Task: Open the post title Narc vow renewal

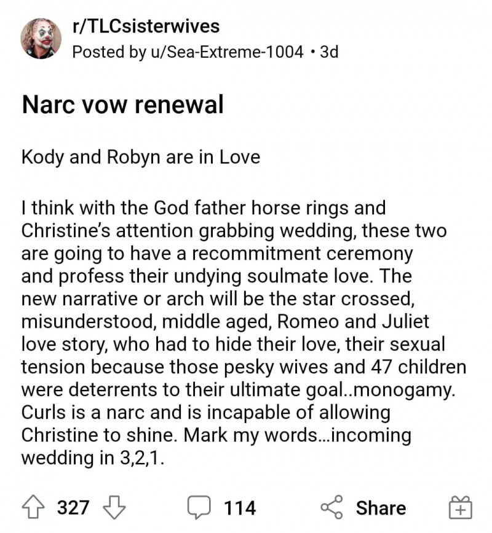Action: pyautogui.click(x=122, y=104)
